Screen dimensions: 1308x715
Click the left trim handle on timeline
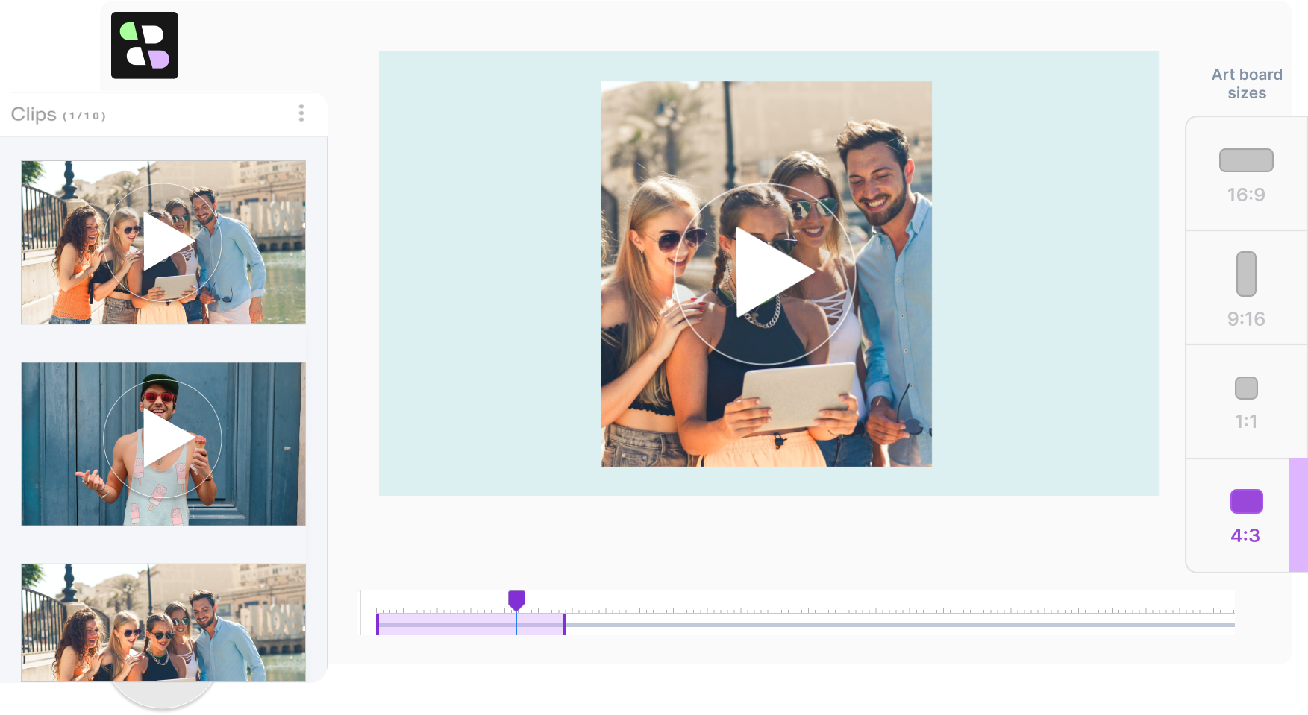378,624
